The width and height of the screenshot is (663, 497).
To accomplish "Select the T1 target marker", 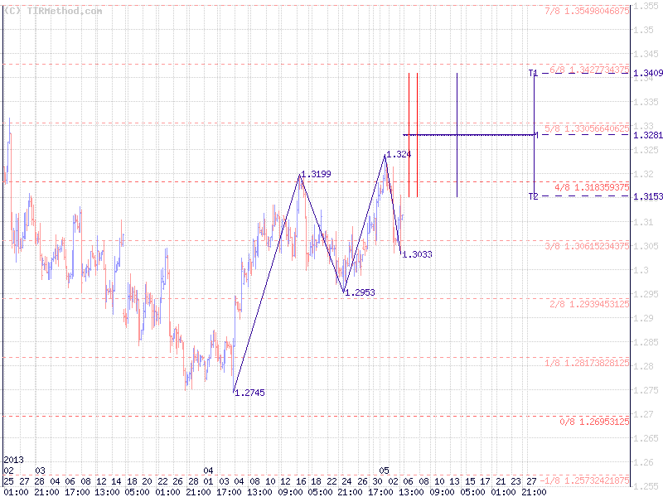I will coord(533,73).
